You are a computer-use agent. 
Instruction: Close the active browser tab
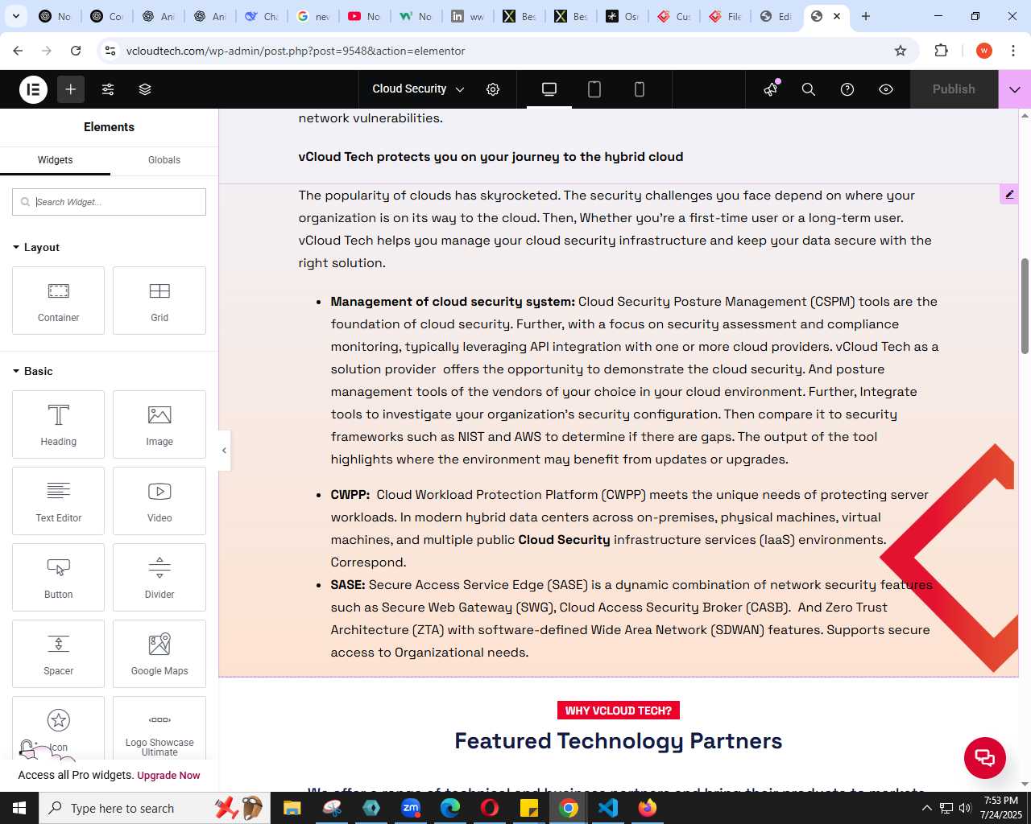(x=837, y=16)
